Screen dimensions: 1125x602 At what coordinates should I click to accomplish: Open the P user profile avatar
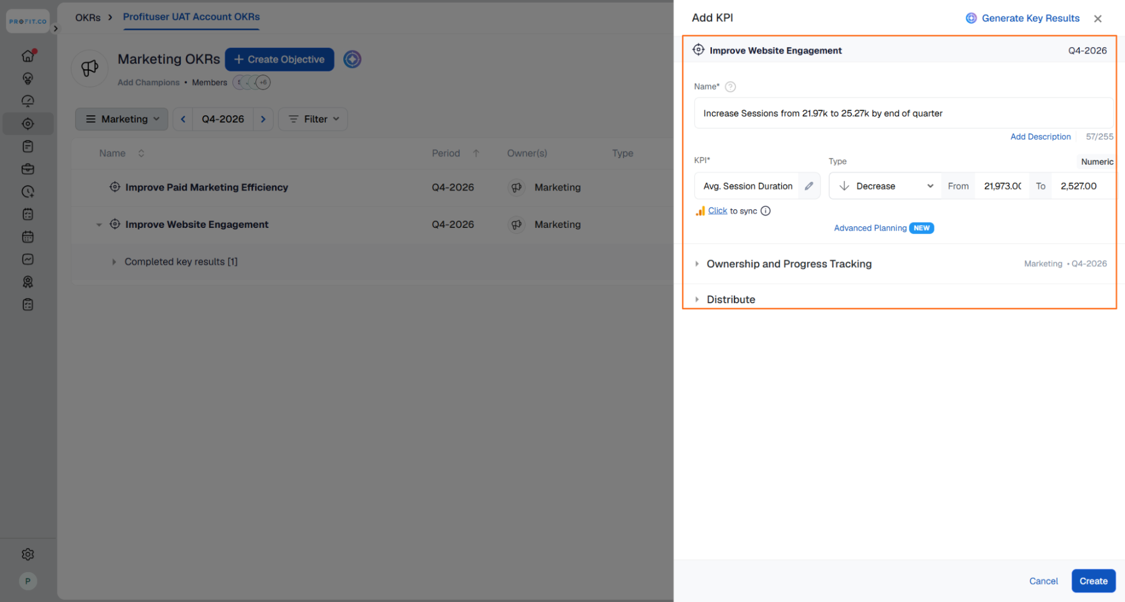click(28, 581)
